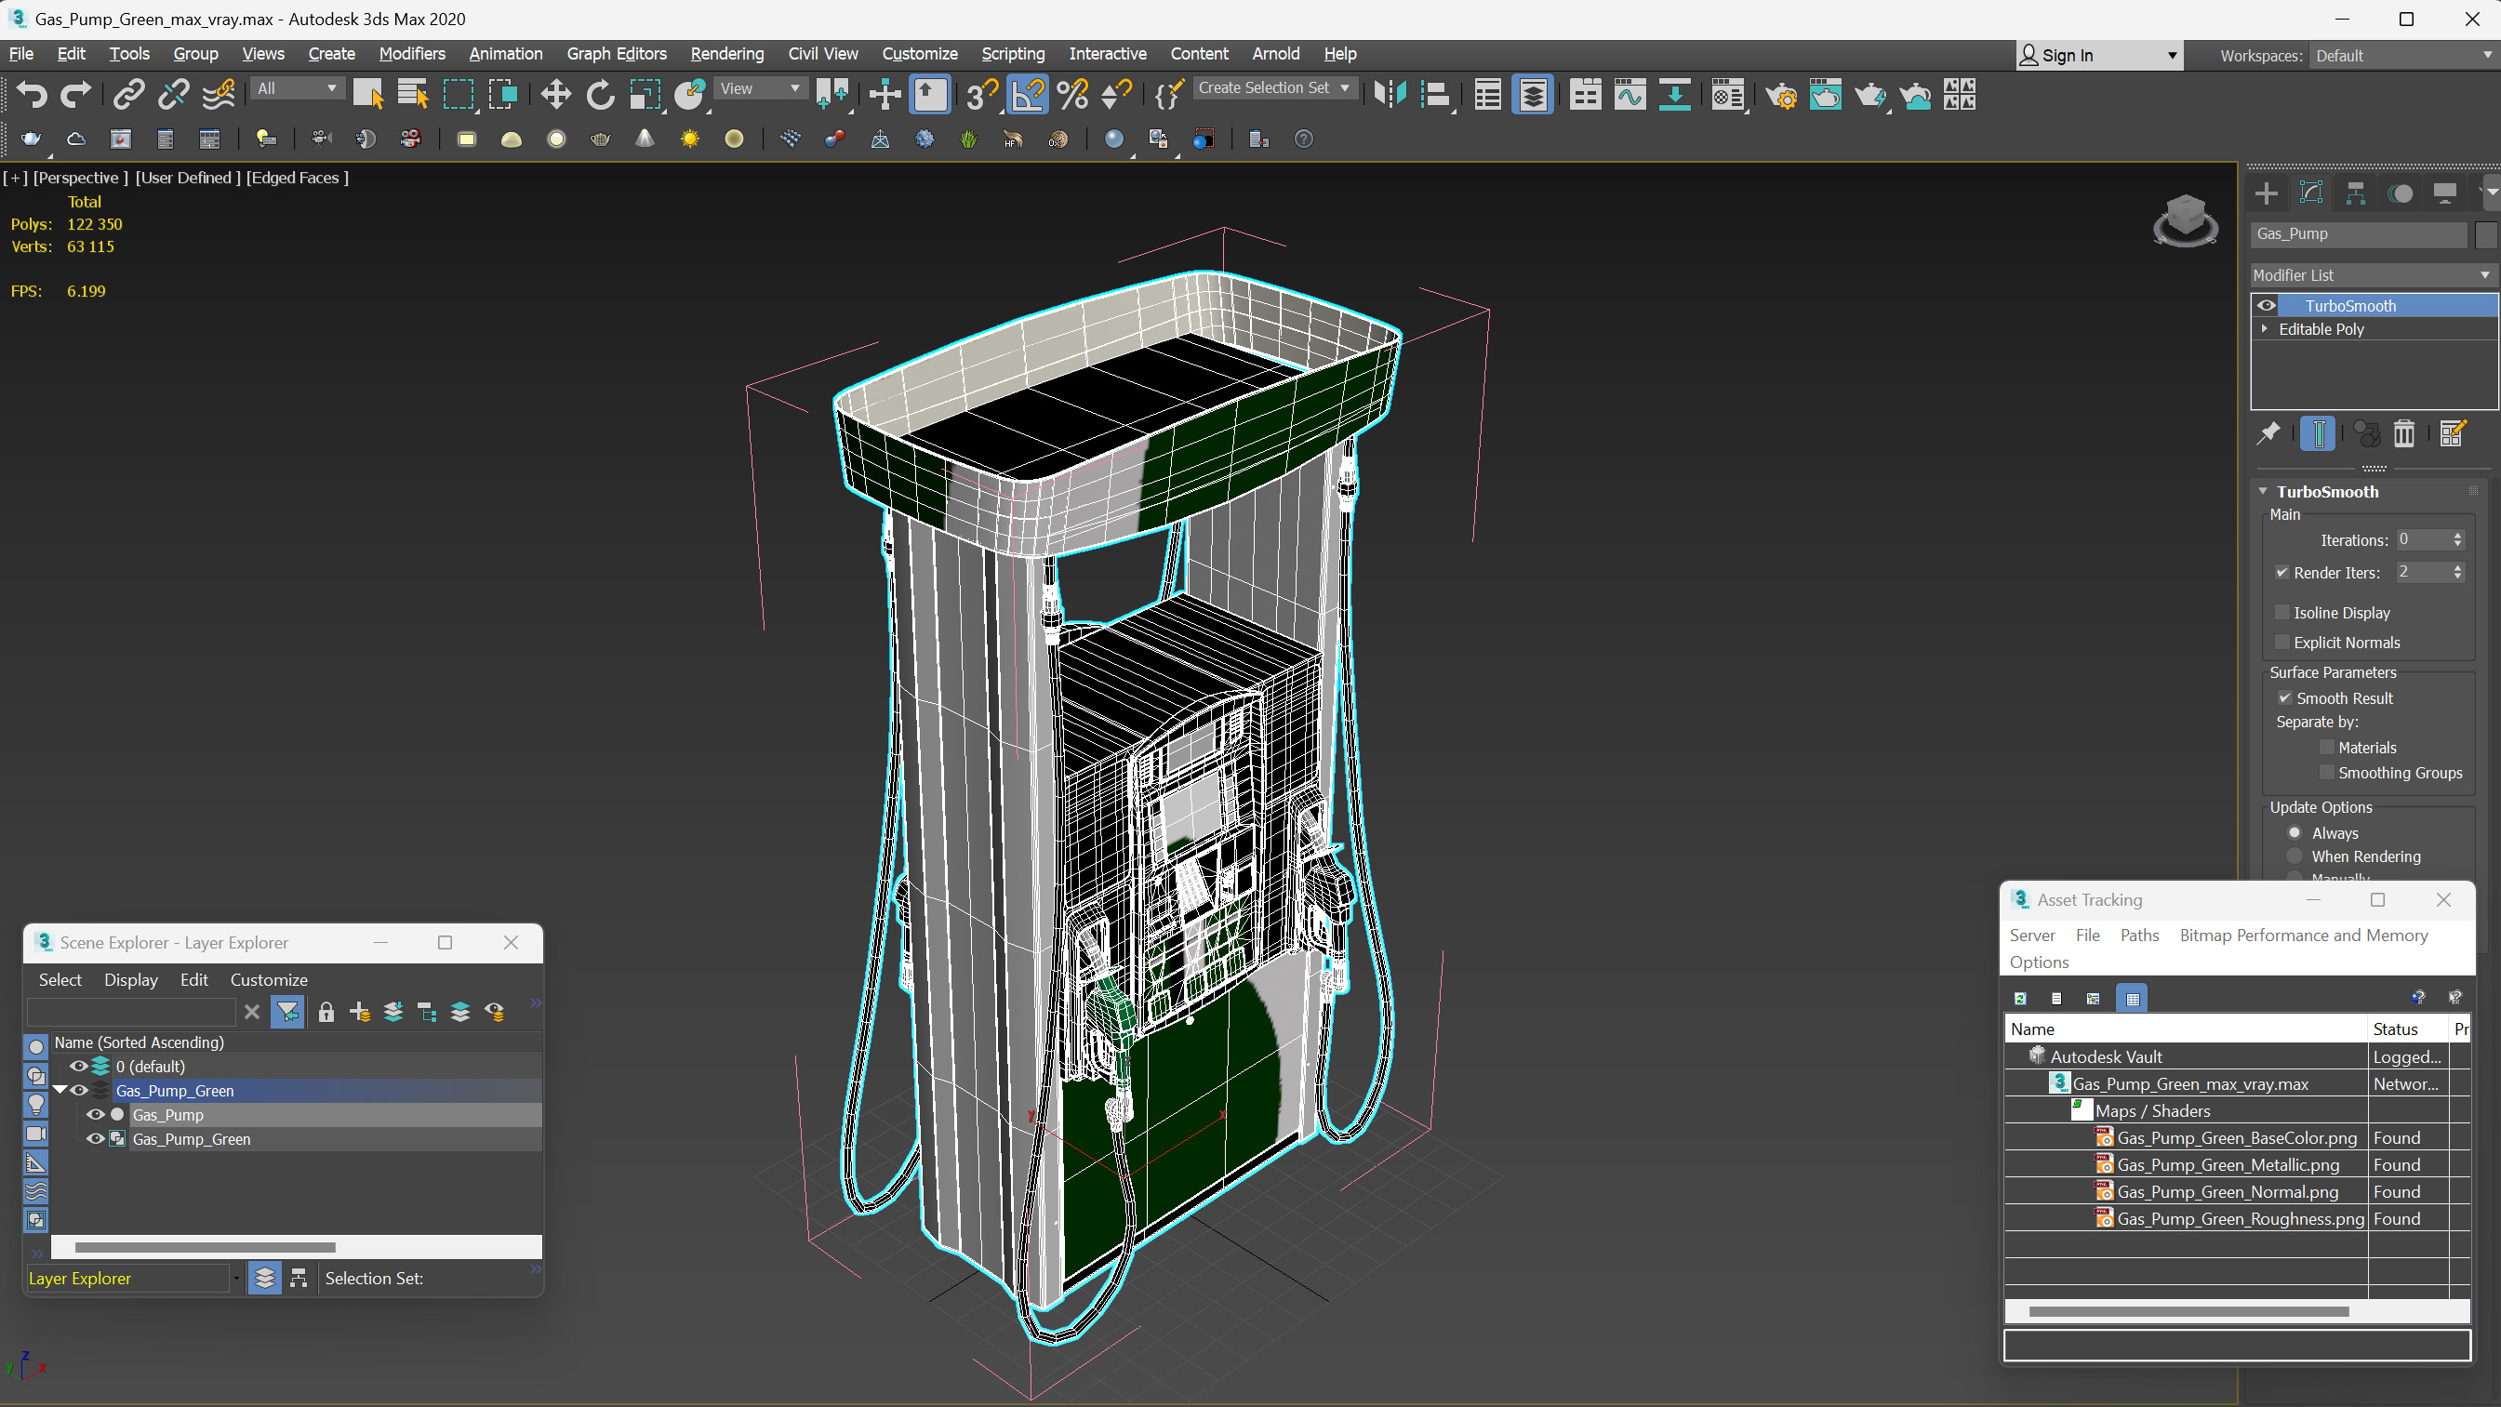This screenshot has height=1407, width=2501.
Task: Expand the Editable Poly stack entry
Action: (2265, 329)
